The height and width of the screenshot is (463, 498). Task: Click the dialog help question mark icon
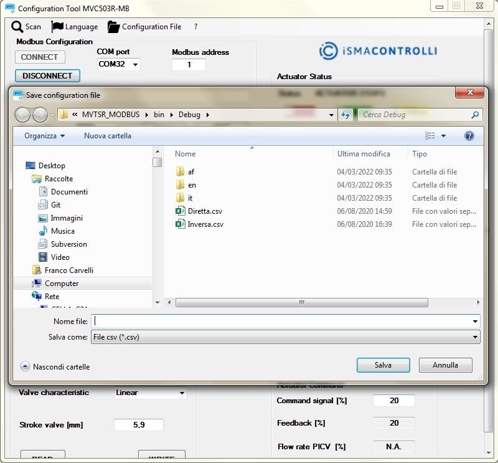pos(469,136)
